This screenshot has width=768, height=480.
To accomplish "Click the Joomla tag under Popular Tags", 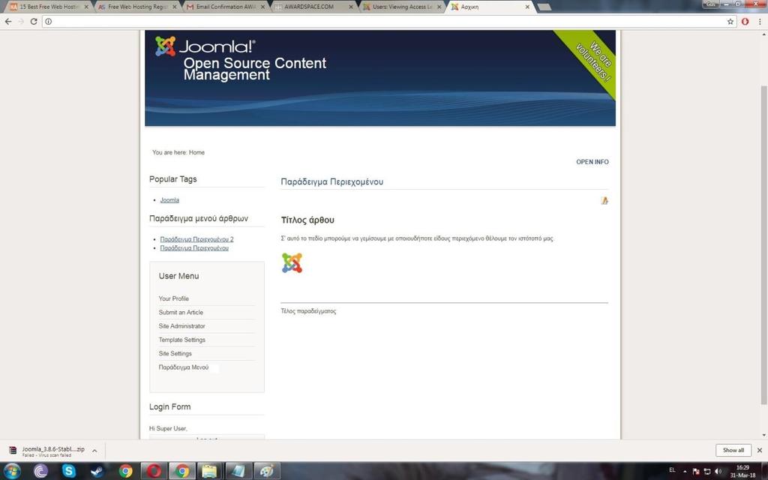I will point(169,199).
